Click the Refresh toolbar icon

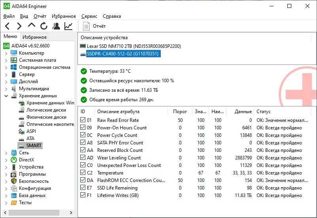coord(43,26)
